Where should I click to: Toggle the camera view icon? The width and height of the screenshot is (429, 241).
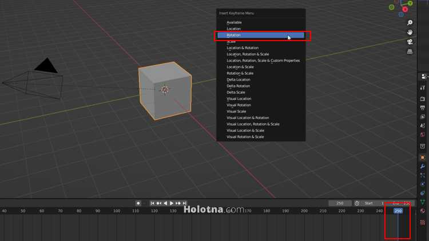(x=410, y=42)
